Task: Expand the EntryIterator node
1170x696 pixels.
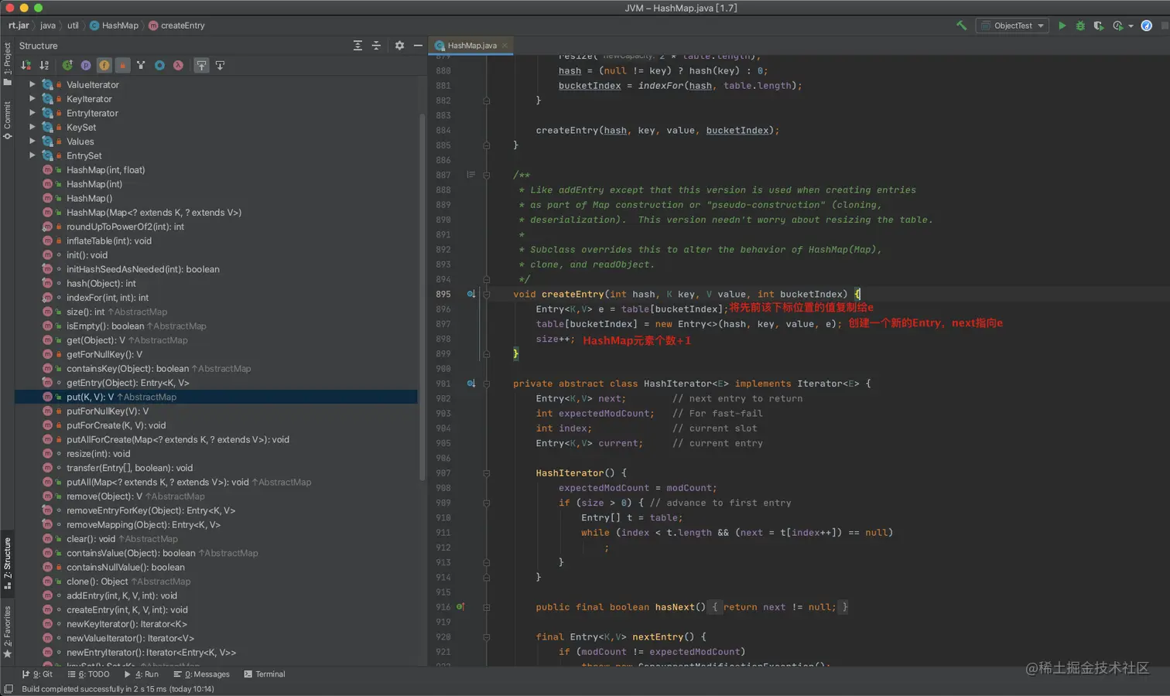Action: 32,113
